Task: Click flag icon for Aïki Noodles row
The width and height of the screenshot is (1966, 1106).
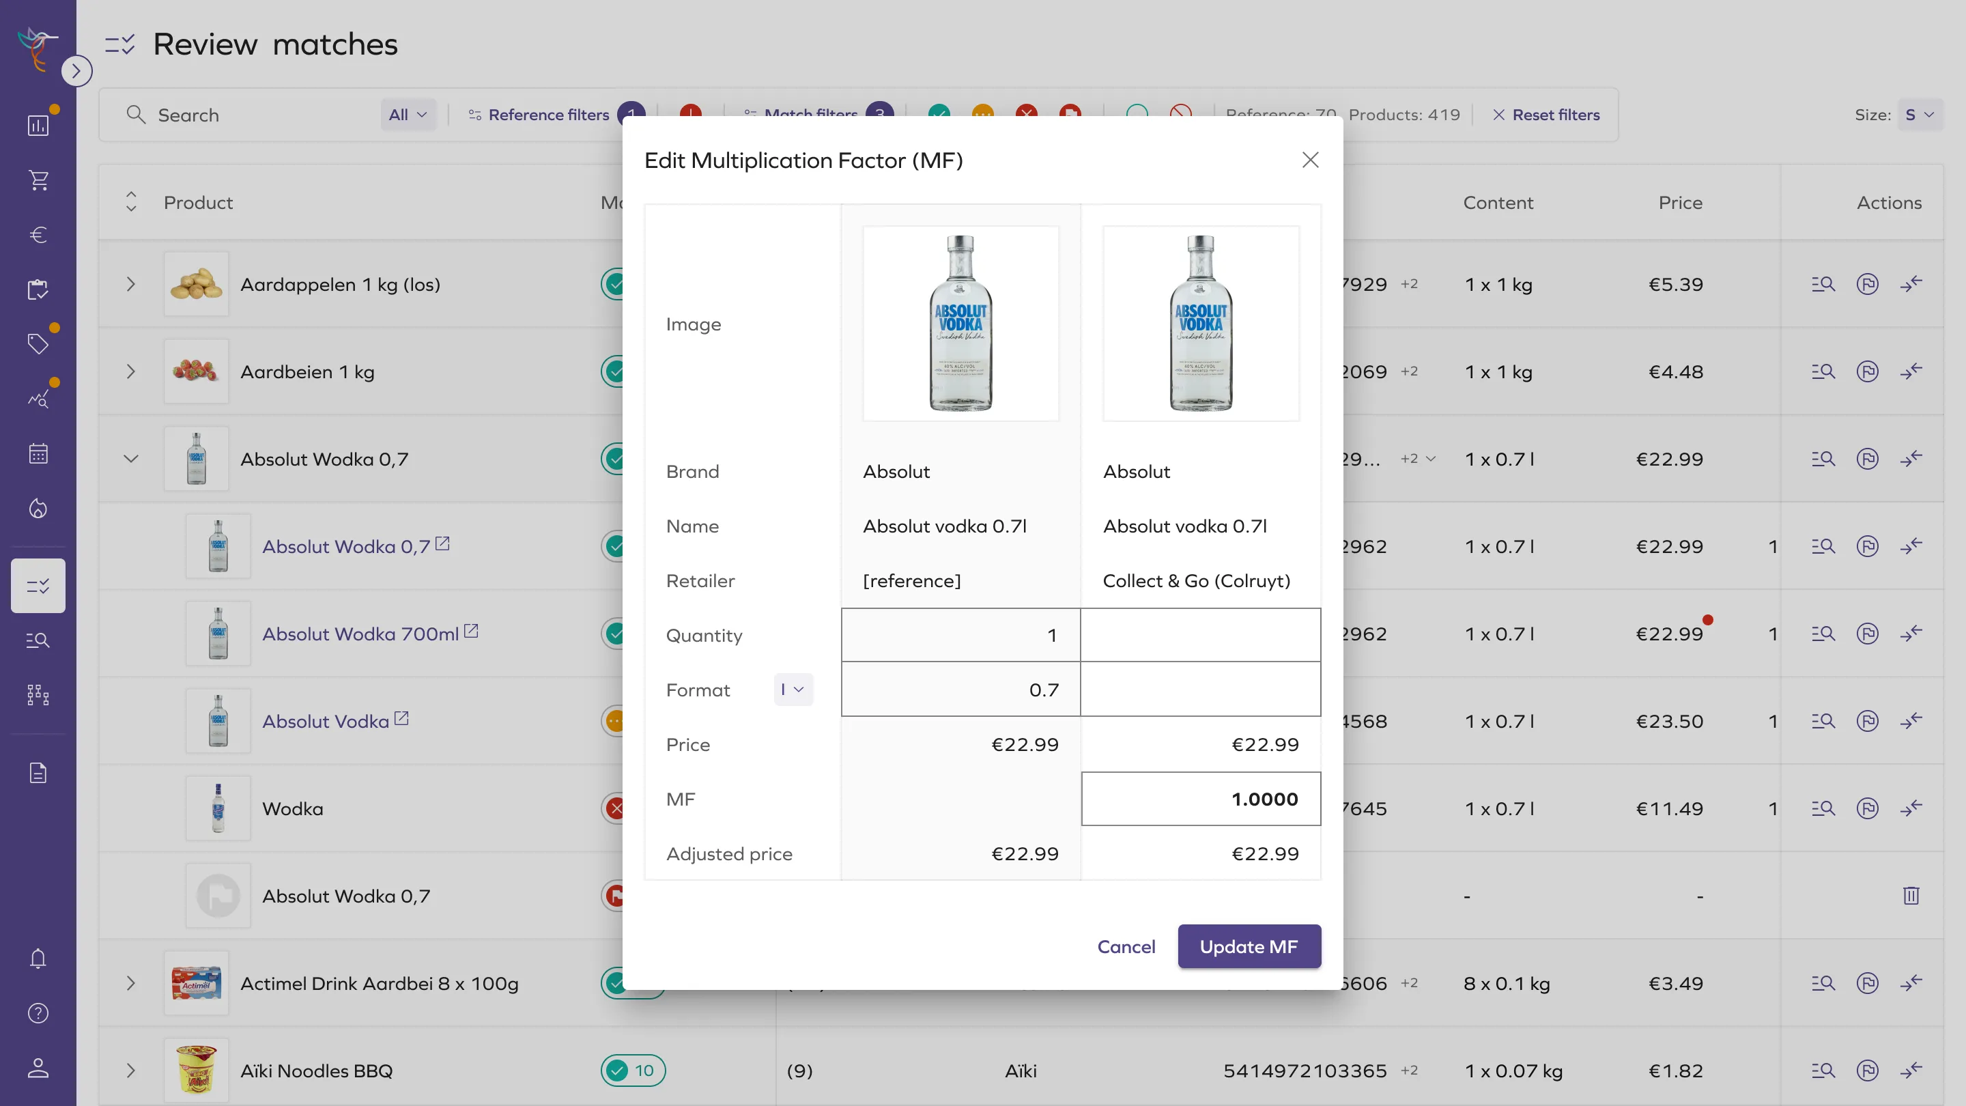Action: [x=1867, y=1070]
